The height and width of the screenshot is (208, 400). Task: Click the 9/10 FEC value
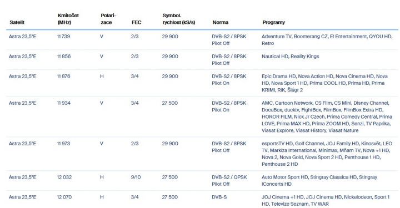pos(136,177)
